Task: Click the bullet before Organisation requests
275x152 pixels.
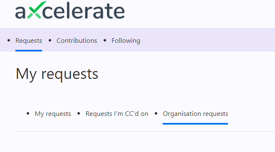Action: tap(156, 114)
